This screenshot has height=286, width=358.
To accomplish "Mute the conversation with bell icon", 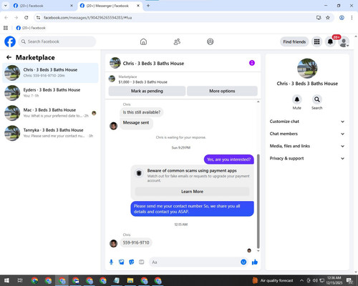I will click(x=297, y=99).
